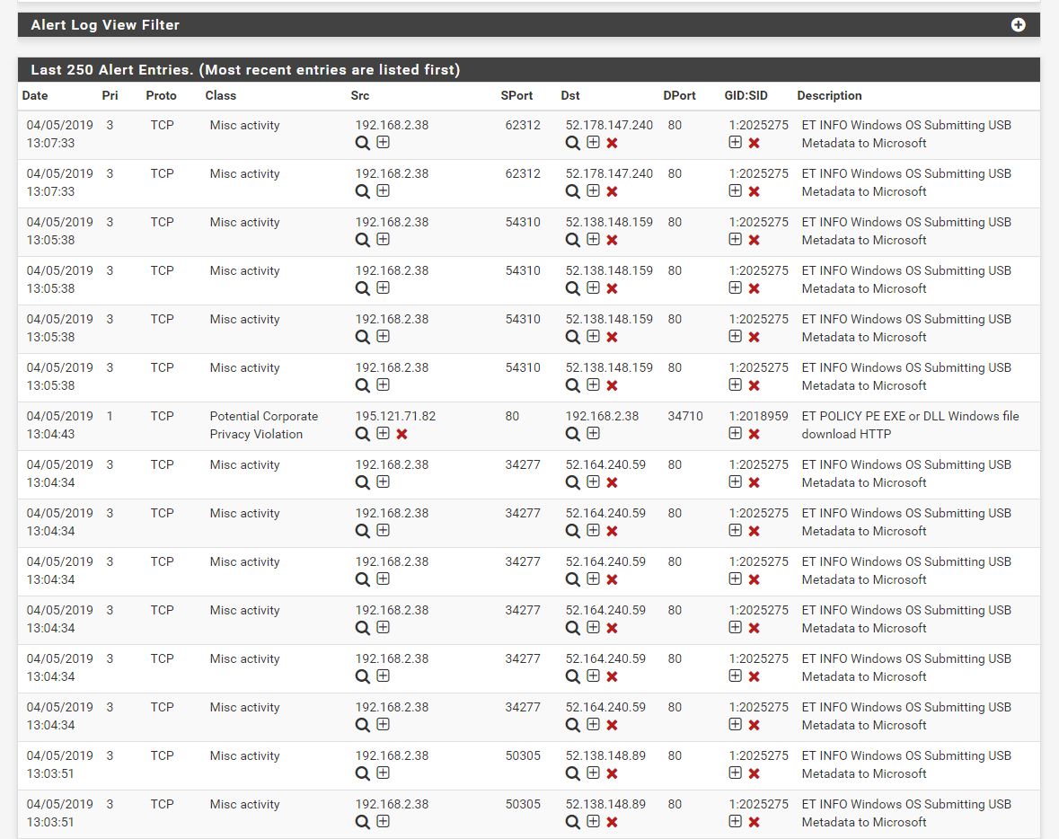Viewport: 1059px width, 839px height.
Task: Click red X under destination 52.178.147.240, first row
Action: tap(613, 143)
